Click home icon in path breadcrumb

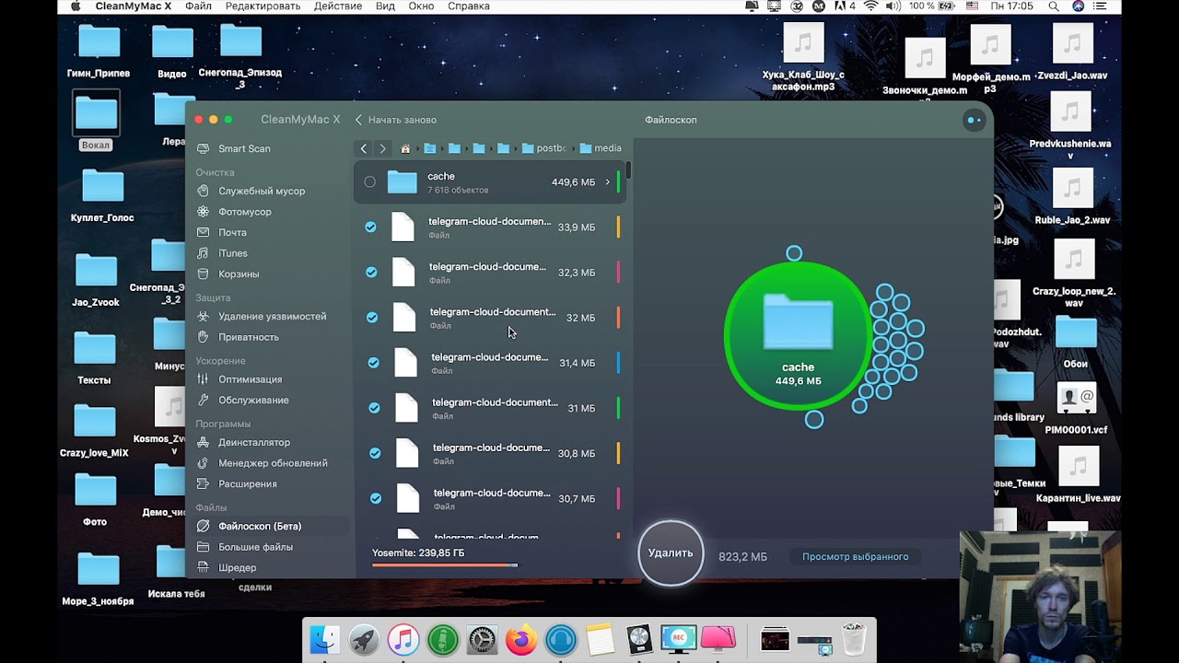coord(405,148)
